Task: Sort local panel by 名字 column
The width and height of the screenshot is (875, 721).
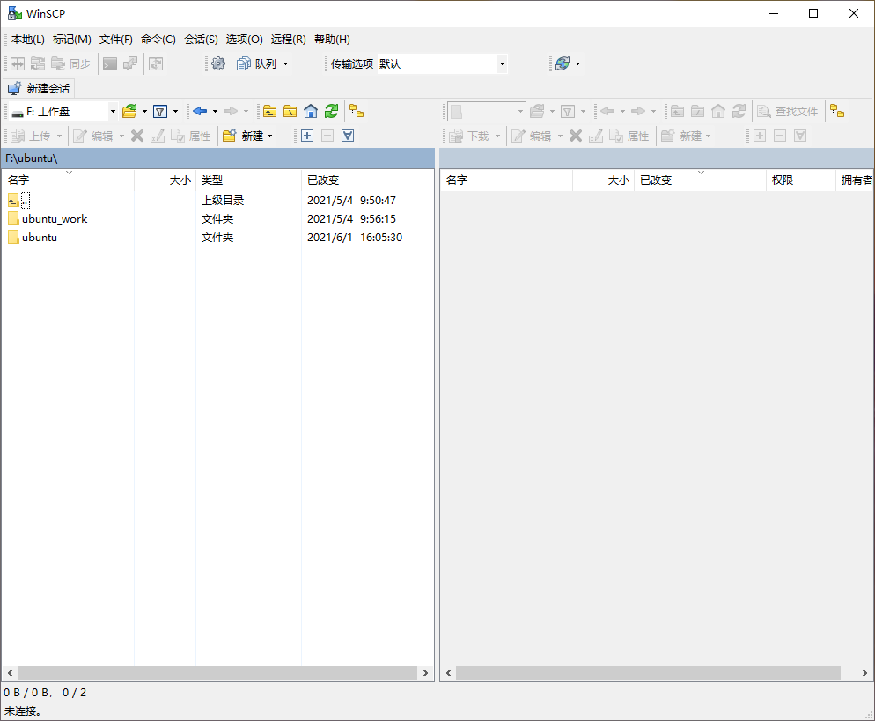Action: click(68, 180)
